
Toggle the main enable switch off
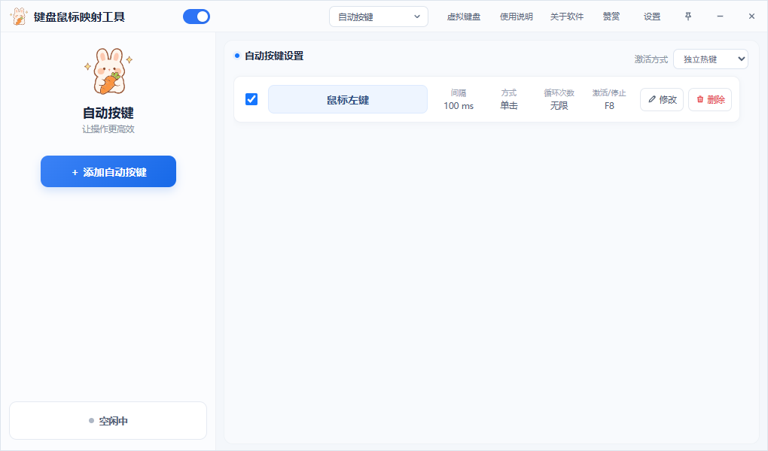click(x=197, y=17)
